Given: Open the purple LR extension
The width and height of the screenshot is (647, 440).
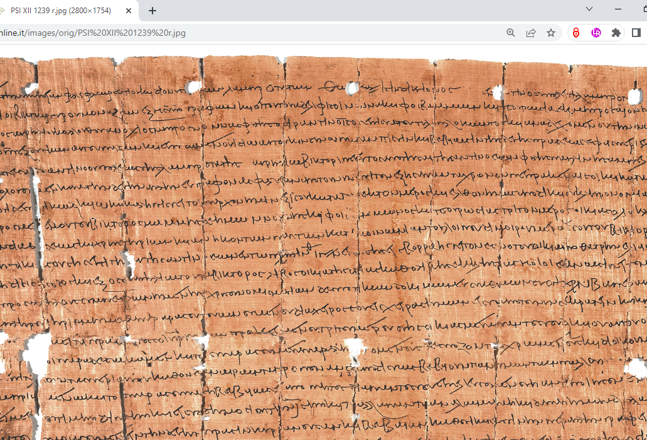Looking at the screenshot, I should pos(596,33).
